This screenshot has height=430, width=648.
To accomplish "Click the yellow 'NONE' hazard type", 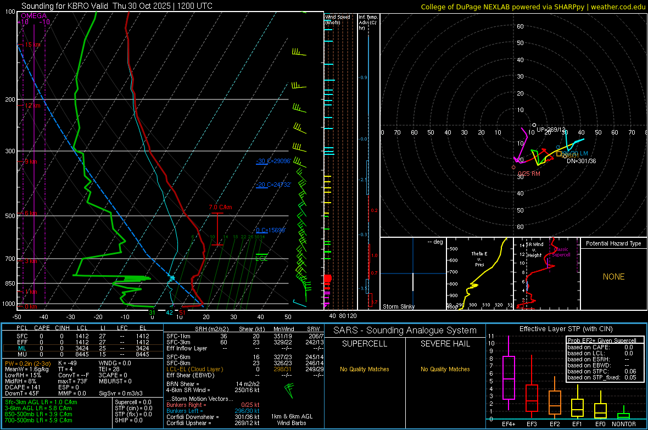I will click(613, 277).
